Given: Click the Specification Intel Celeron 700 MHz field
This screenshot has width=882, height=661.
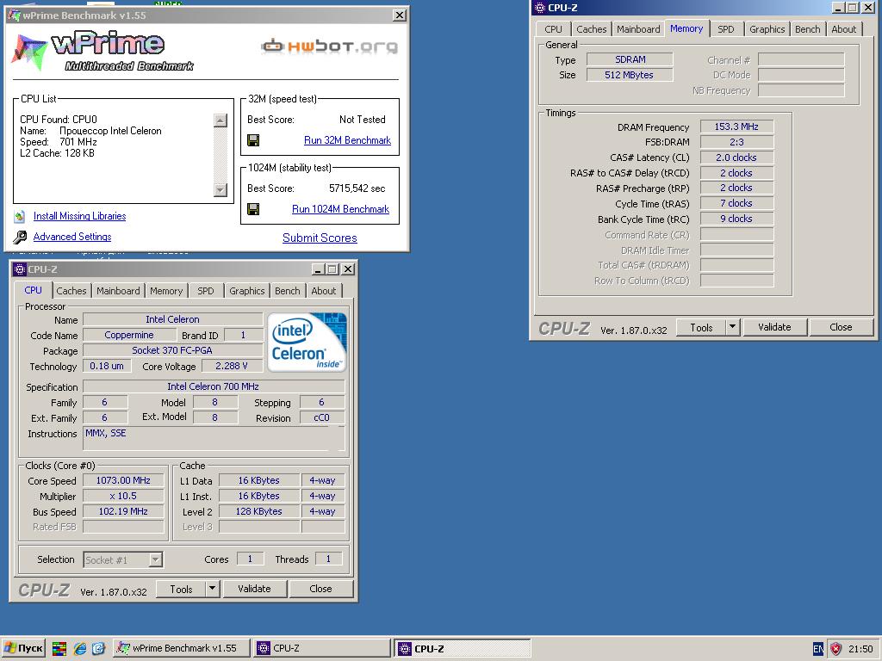Looking at the screenshot, I should [214, 386].
